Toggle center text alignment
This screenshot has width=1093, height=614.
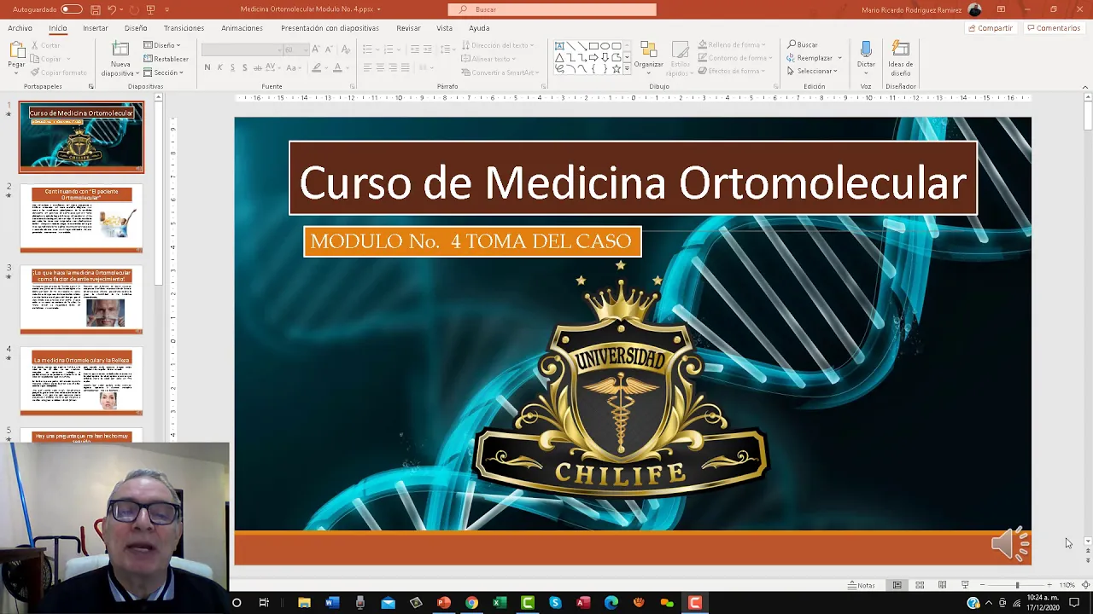click(380, 67)
